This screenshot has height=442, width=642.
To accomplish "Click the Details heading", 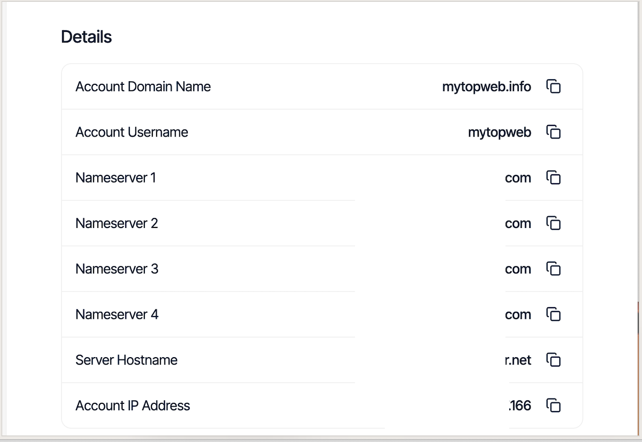I will click(x=86, y=37).
